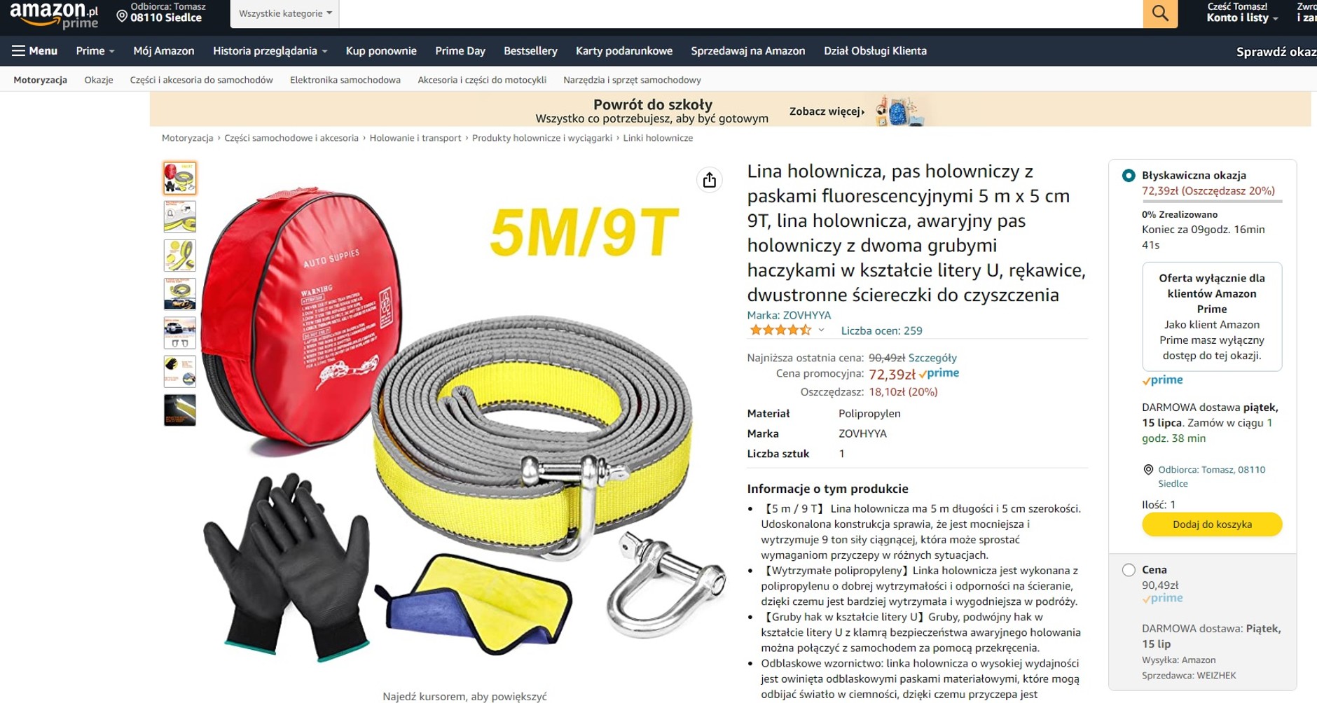Open the Bestsellery menu item
The height and width of the screenshot is (703, 1317).
point(530,50)
